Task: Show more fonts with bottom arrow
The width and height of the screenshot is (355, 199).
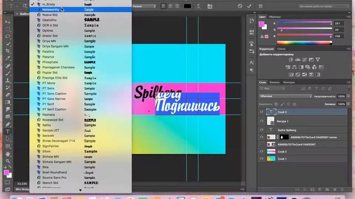Action: 80,190
